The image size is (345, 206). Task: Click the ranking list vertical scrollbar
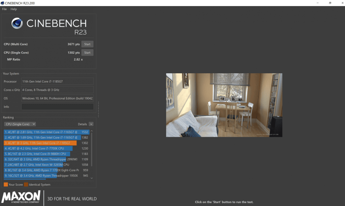[x=92, y=150]
